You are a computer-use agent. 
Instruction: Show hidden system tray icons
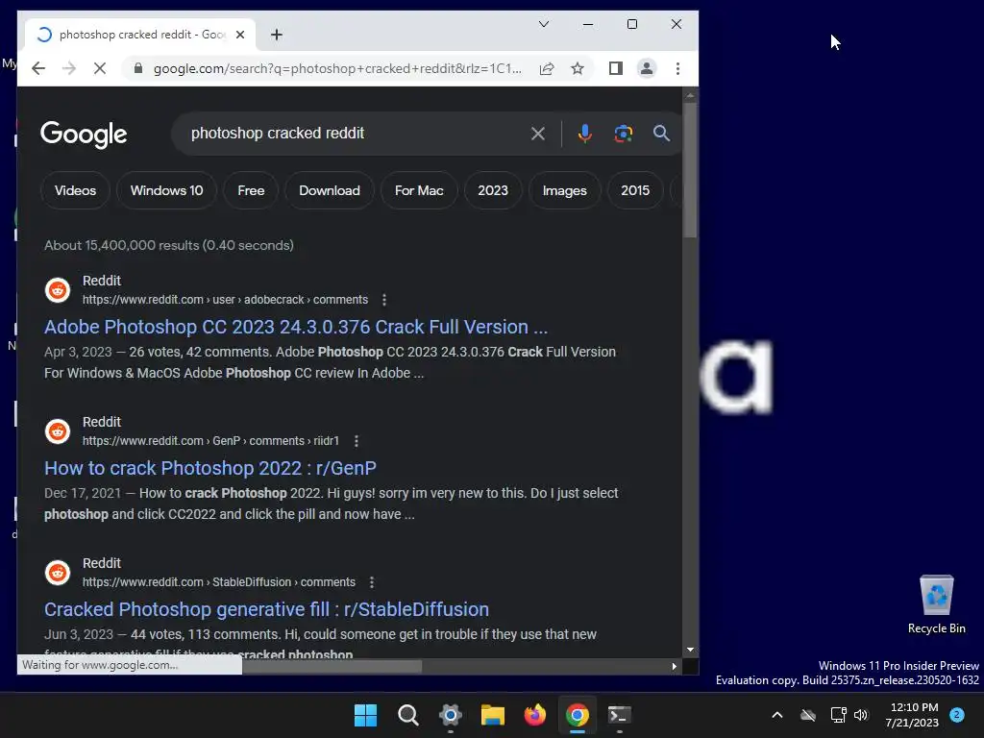point(776,715)
